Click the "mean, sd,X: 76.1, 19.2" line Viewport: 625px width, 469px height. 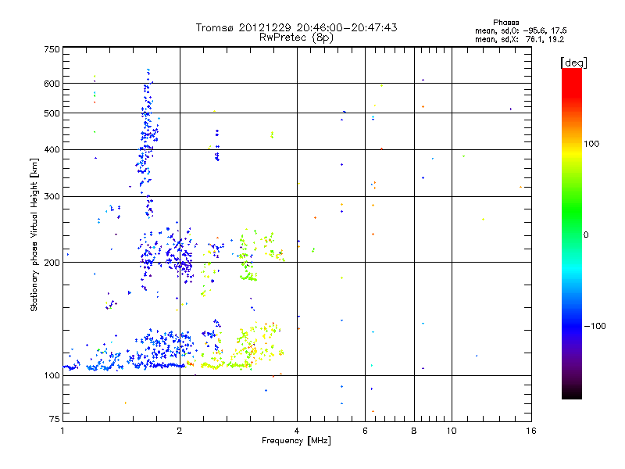tap(520, 40)
